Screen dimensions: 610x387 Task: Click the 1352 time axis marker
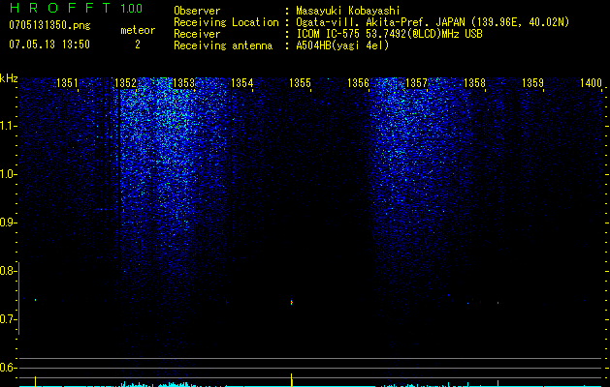[126, 83]
